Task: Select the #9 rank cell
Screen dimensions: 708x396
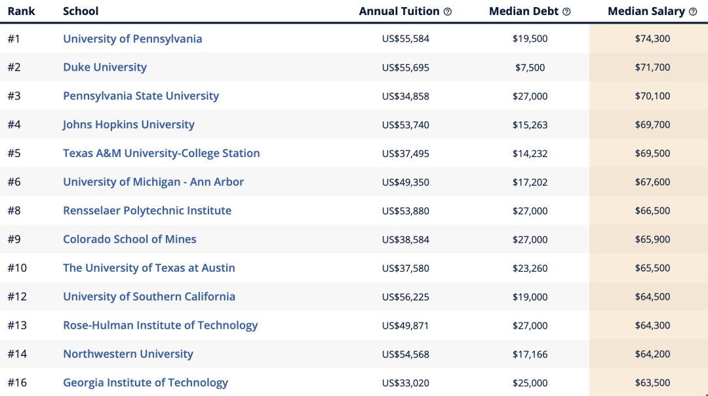Action: coord(14,239)
